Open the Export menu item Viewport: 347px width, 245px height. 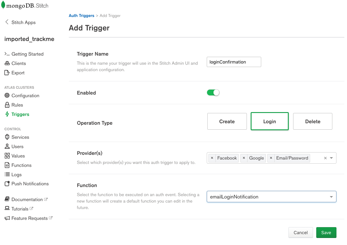pos(18,73)
